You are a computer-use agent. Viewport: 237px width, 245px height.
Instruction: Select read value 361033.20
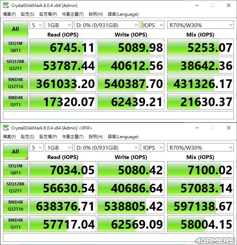click(63, 83)
